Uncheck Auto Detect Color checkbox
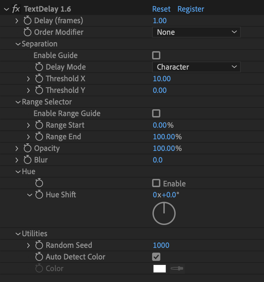Screen dimensions: 264x282 156,257
